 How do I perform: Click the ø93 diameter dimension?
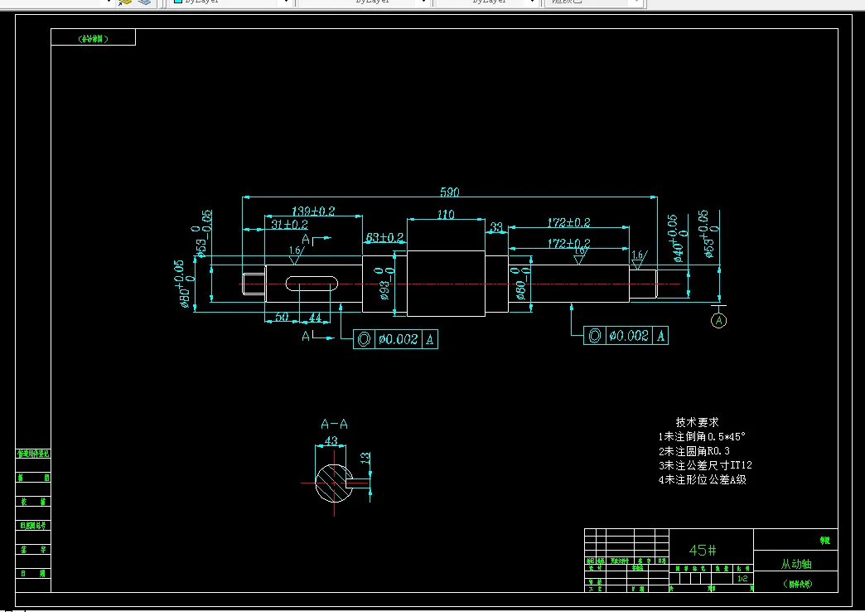[x=385, y=284]
